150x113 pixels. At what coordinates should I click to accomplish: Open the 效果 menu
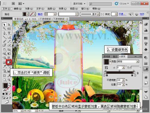(63, 9)
